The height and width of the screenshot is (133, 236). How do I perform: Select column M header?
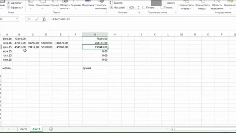click(x=181, y=34)
